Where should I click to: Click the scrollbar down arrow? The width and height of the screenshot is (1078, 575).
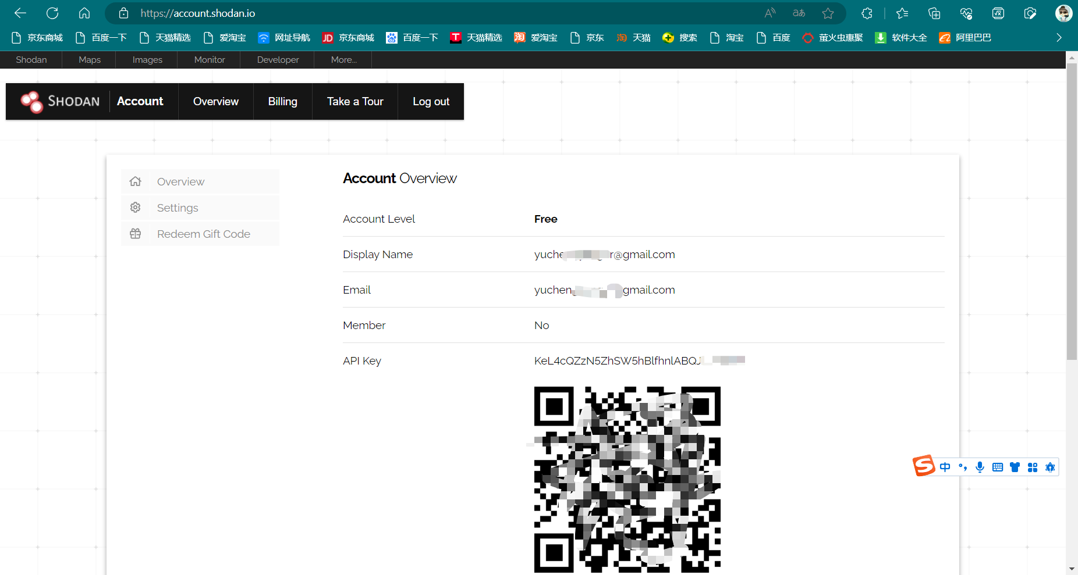click(x=1072, y=569)
